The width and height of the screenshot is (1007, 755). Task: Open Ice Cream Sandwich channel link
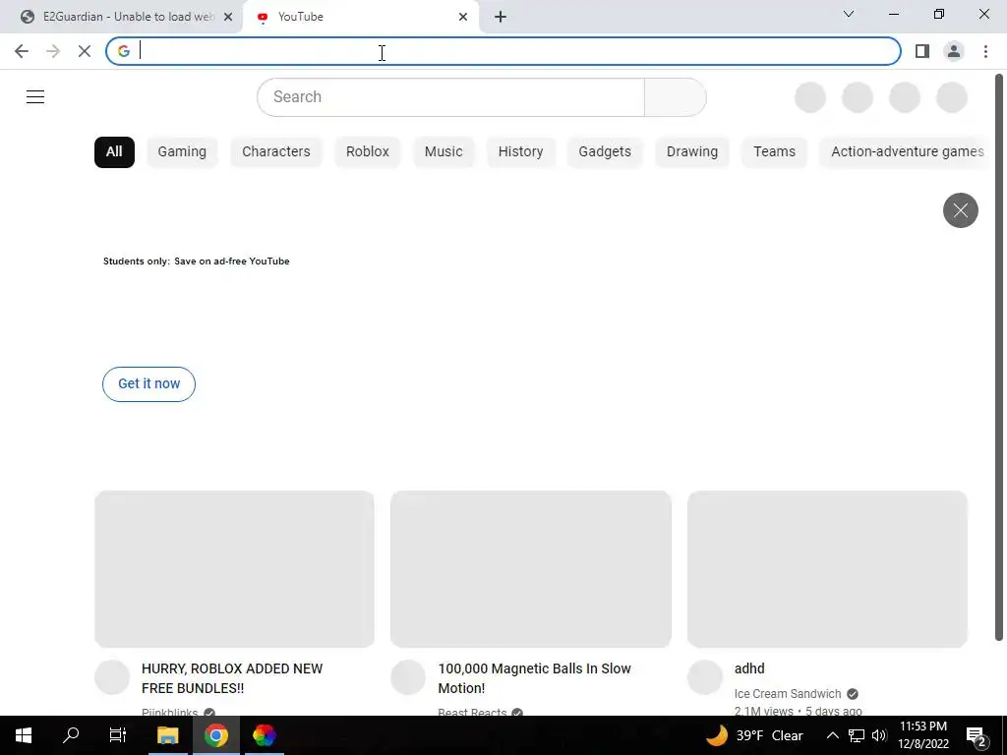tap(788, 694)
